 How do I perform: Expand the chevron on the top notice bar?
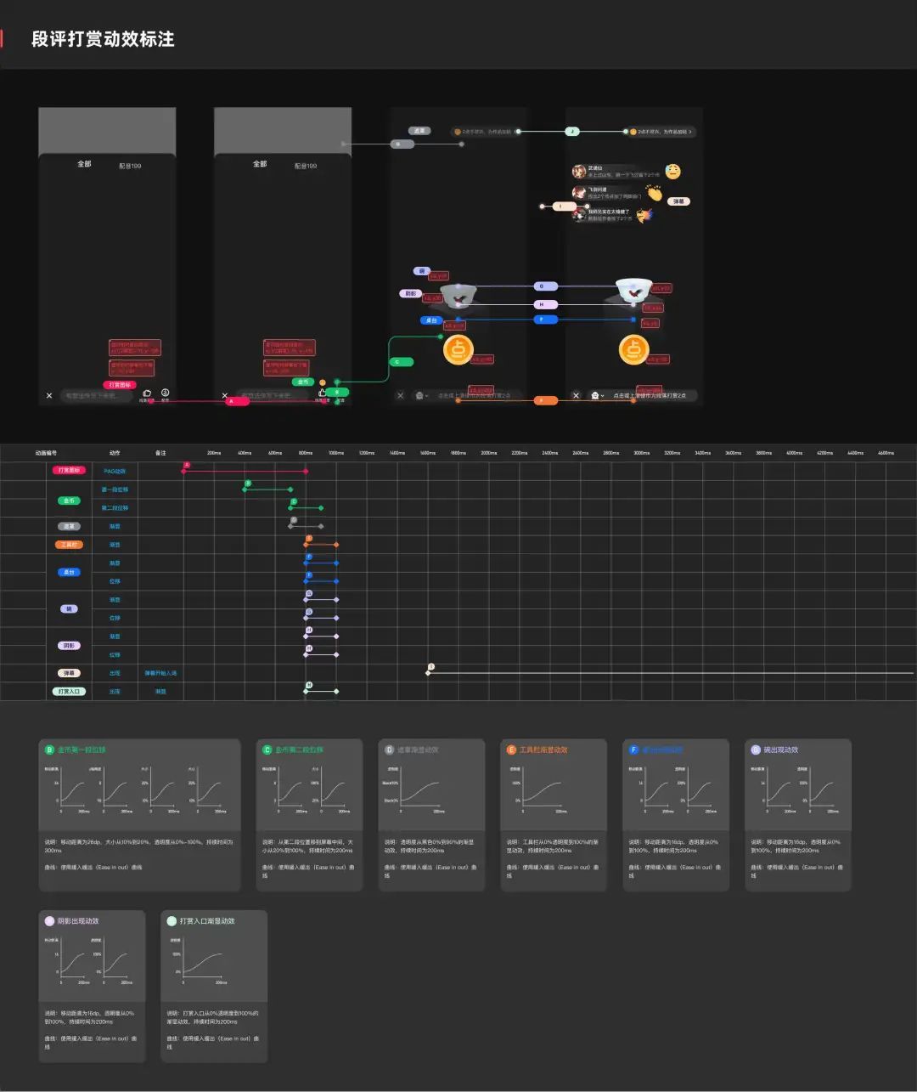(x=690, y=132)
